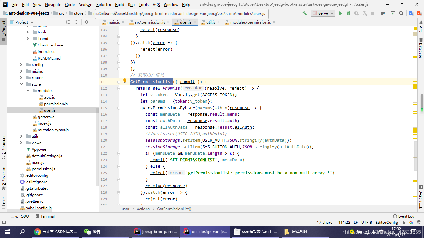Open the Ant tool window
The height and width of the screenshot is (238, 424).
(x=421, y=26)
